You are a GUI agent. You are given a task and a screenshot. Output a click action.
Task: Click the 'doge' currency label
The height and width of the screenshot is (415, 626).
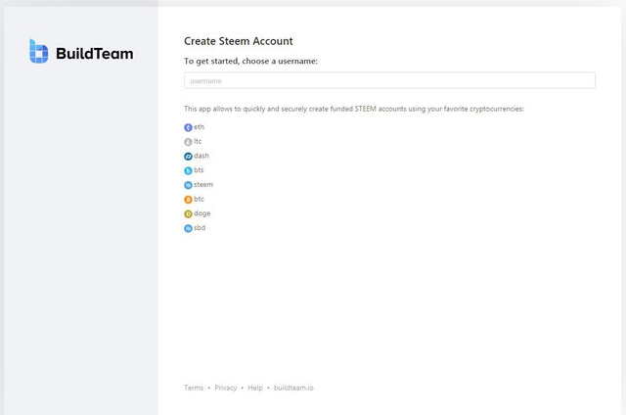202,213
